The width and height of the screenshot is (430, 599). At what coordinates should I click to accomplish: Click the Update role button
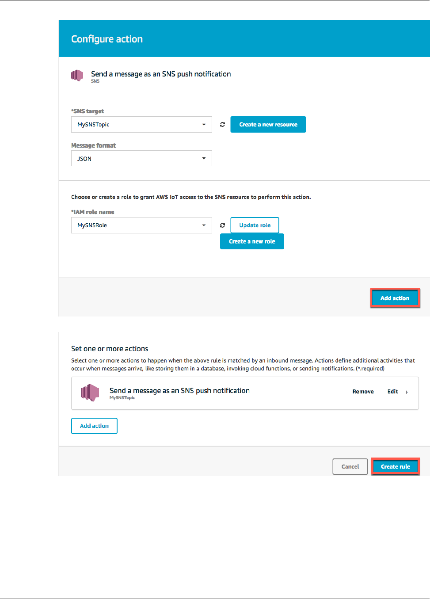255,225
